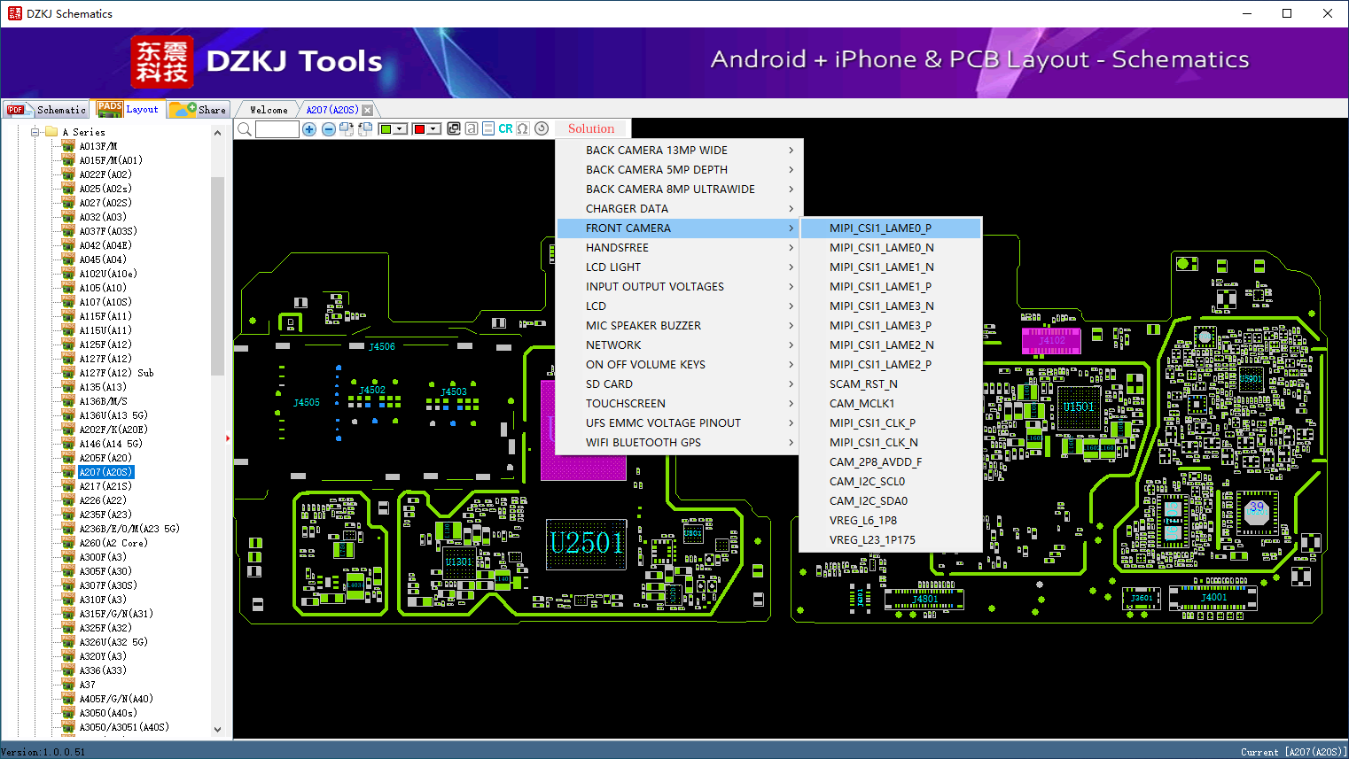Image resolution: width=1349 pixels, height=759 pixels.
Task: Click the circular reset view icon
Action: point(542,128)
